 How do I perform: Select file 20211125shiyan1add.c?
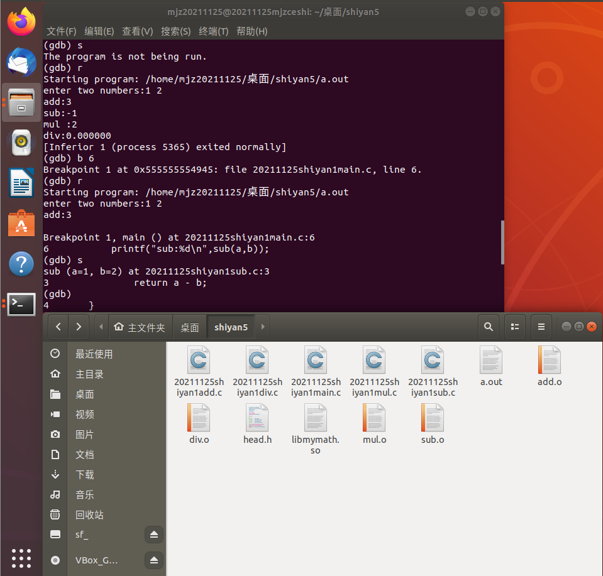(x=199, y=371)
